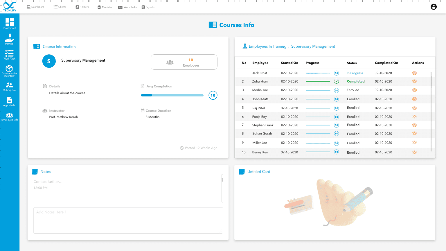Click the eye icon for Benny Ken
The height and width of the screenshot is (251, 446).
coord(414,152)
